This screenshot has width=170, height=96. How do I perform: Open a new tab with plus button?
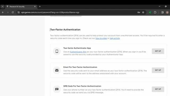40,6
